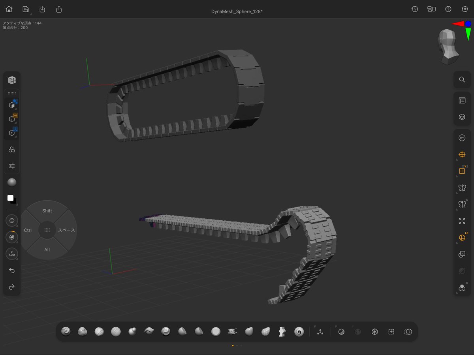This screenshot has width=474, height=355.
Task: Tap the Shift modifier button
Action: pyautogui.click(x=47, y=210)
